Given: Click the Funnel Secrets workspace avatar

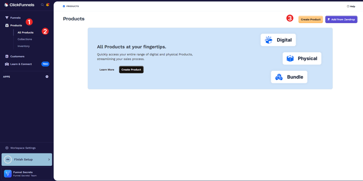Looking at the screenshot, I should (8, 174).
